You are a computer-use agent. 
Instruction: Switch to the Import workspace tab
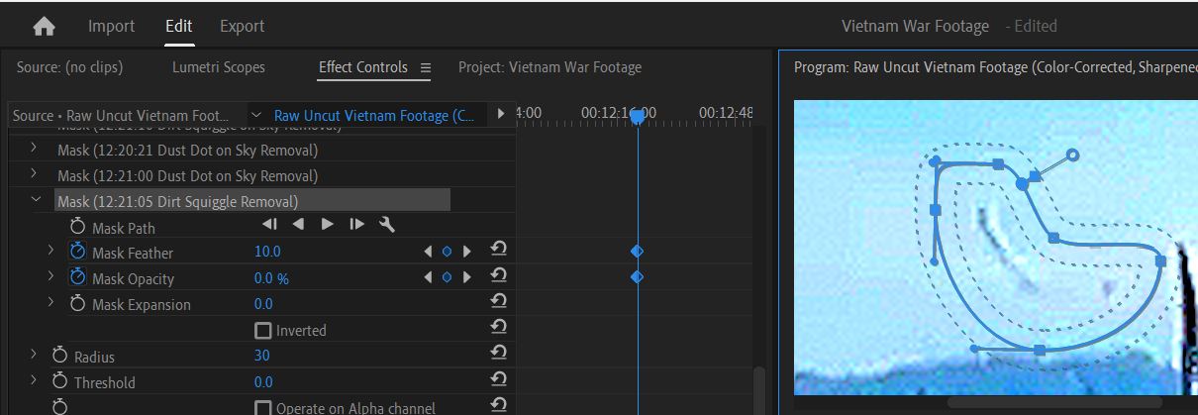111,26
